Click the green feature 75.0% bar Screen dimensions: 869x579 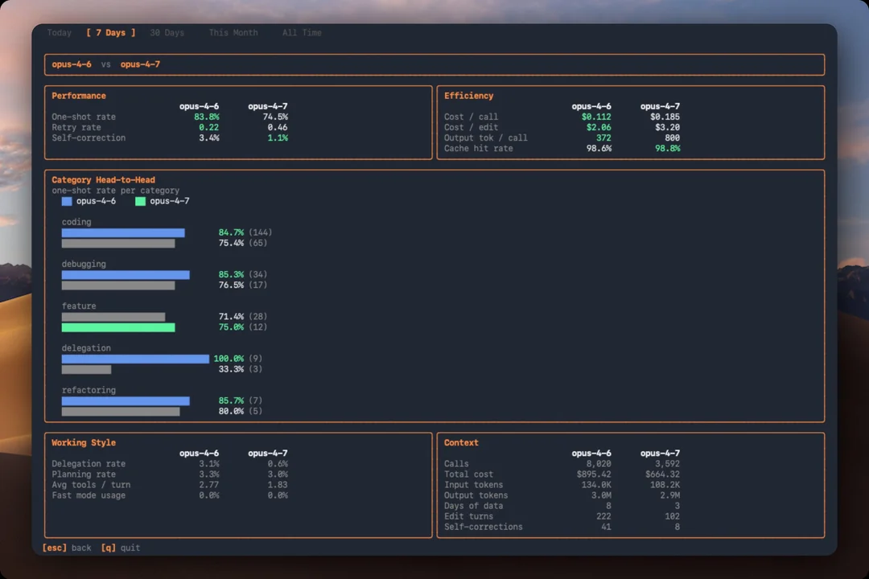click(x=118, y=327)
